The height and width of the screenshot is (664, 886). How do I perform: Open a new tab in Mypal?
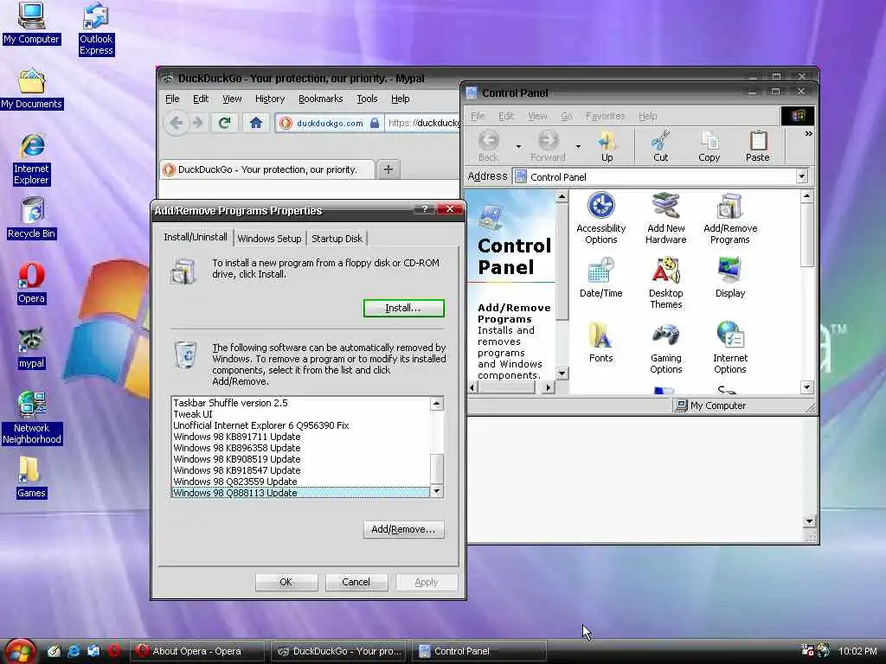coord(388,169)
